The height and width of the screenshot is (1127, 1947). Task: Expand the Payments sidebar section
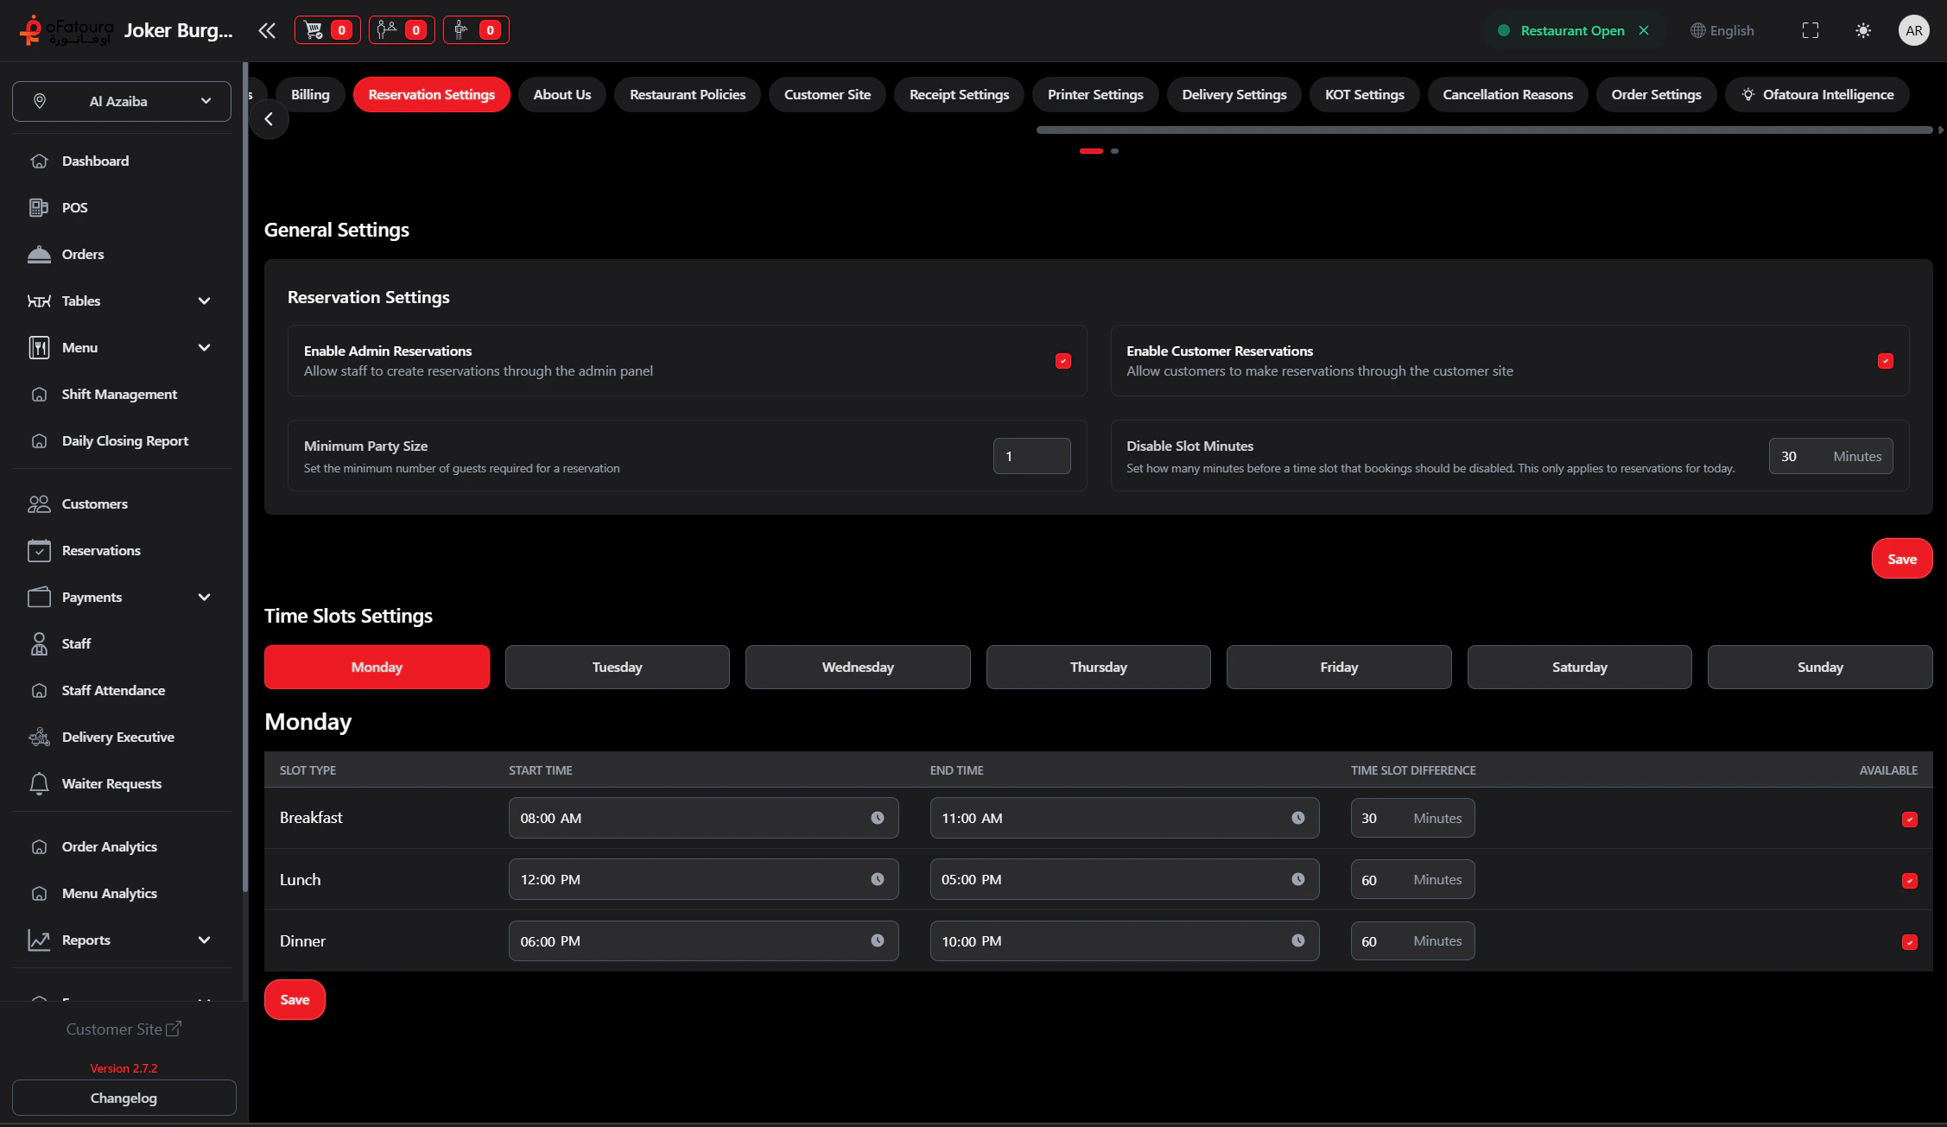(204, 597)
